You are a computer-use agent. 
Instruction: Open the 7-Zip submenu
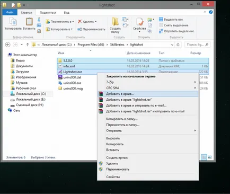(148, 82)
